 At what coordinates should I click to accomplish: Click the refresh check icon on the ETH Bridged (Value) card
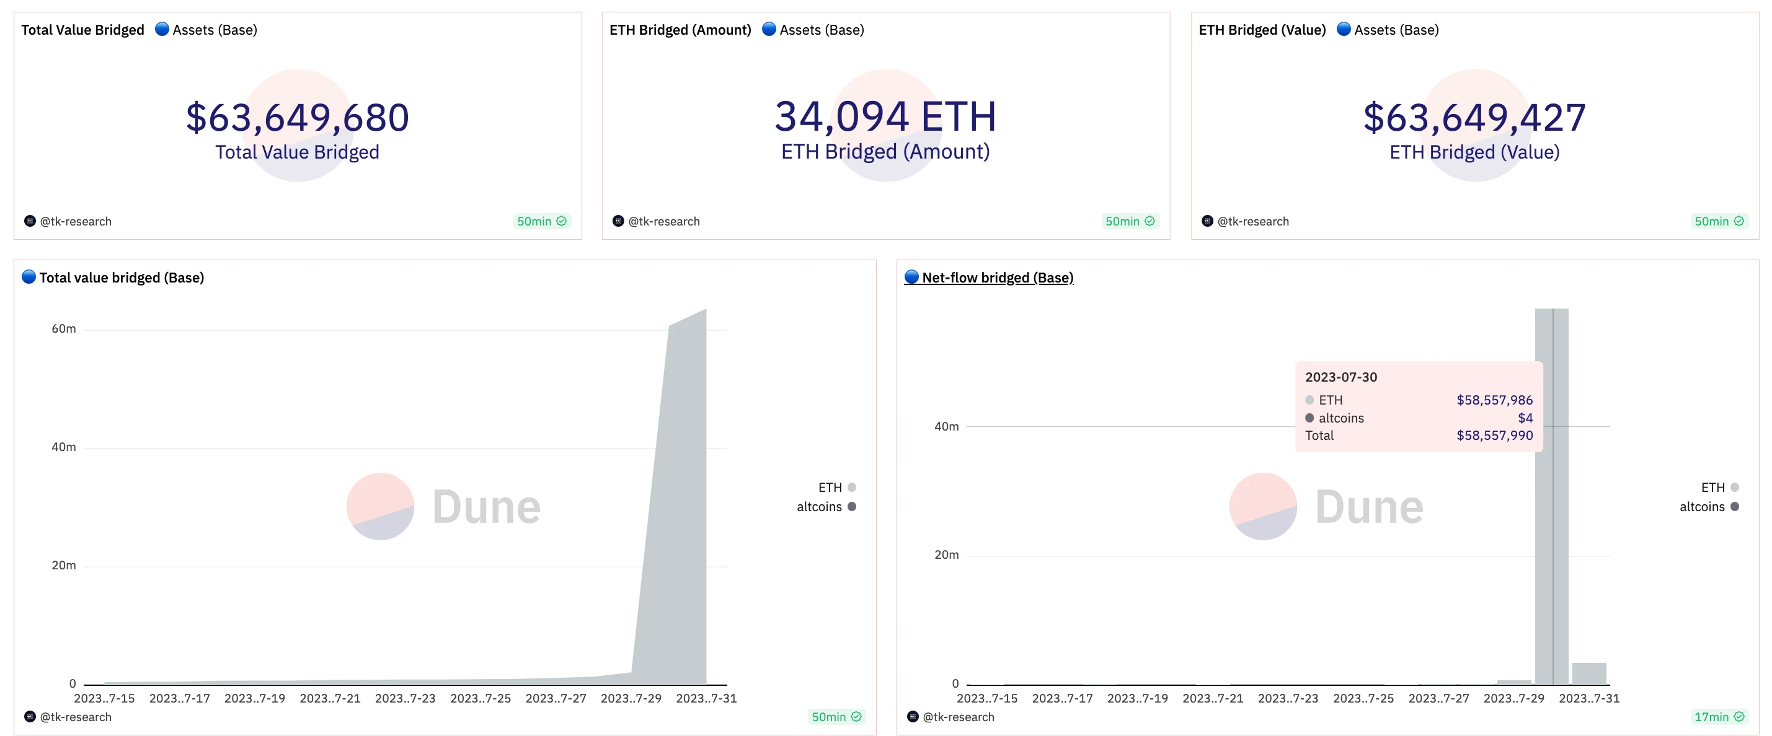[x=1739, y=221]
